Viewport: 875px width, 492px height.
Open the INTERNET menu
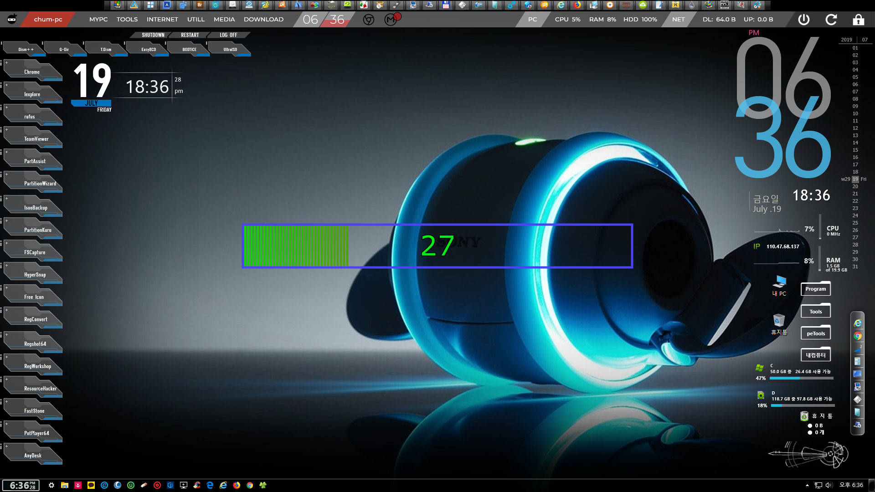[x=162, y=20]
